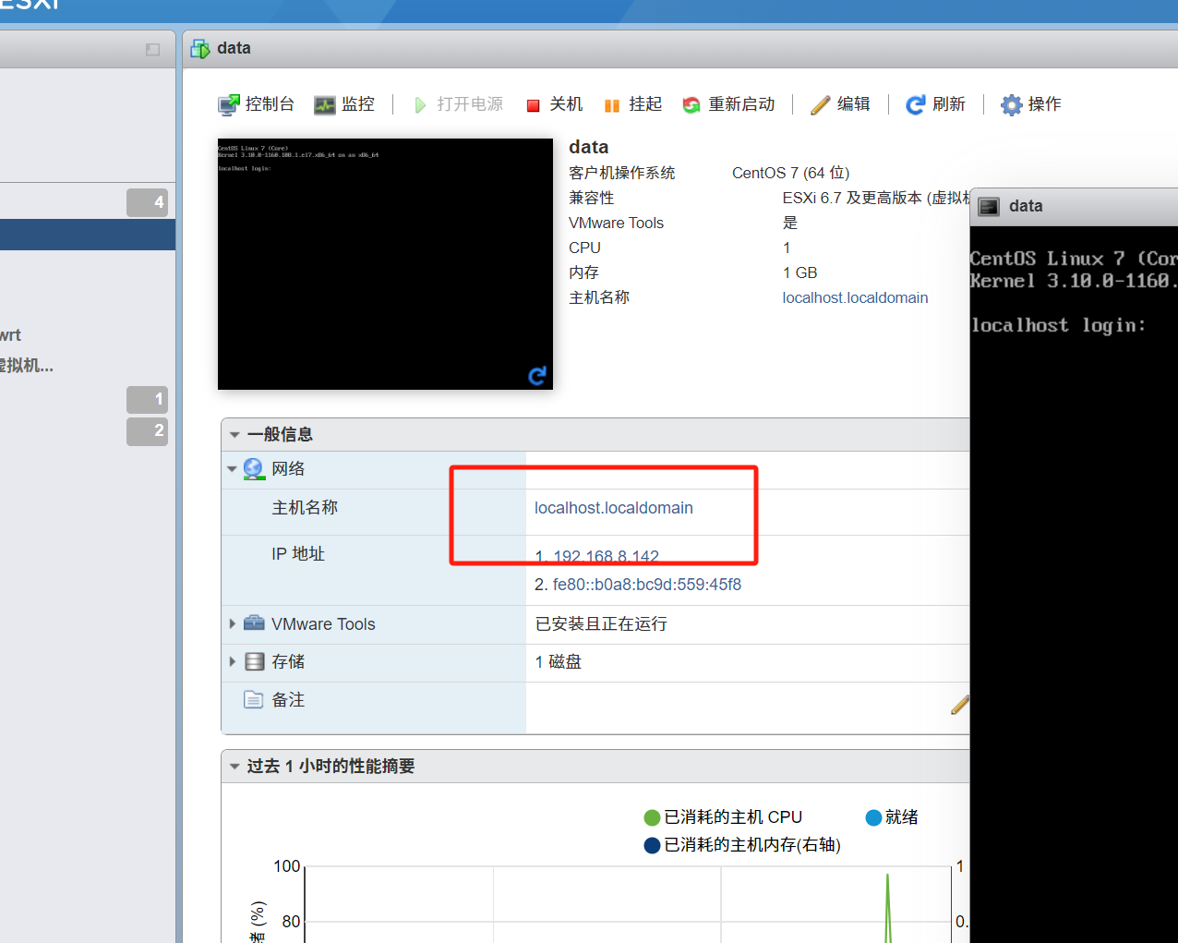Toggle the 就绪 legend series
This screenshot has width=1178, height=943.
[892, 817]
